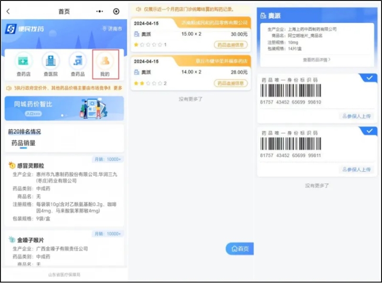Image resolution: width=382 pixels, height=283 pixels.
Task: Open the three-dot mini program menu
Action: pos(99,11)
